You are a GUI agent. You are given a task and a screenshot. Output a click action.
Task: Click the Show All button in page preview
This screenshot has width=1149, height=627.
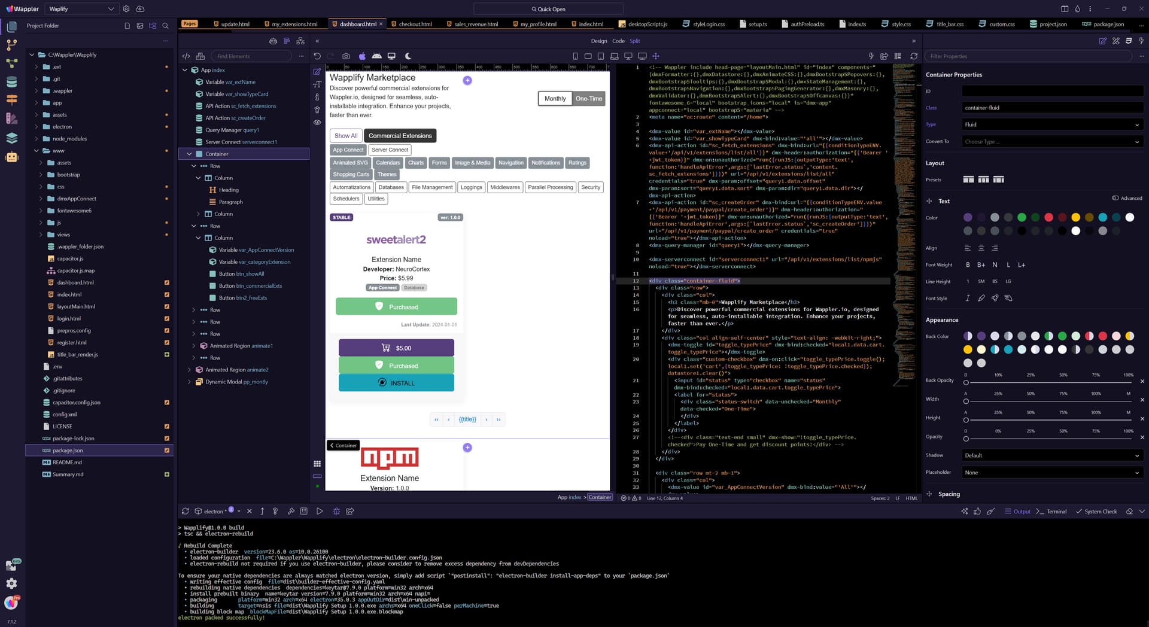pos(346,136)
